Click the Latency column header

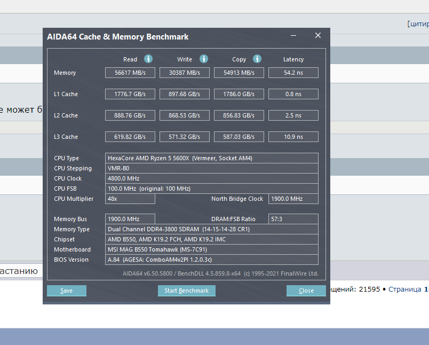(x=293, y=59)
